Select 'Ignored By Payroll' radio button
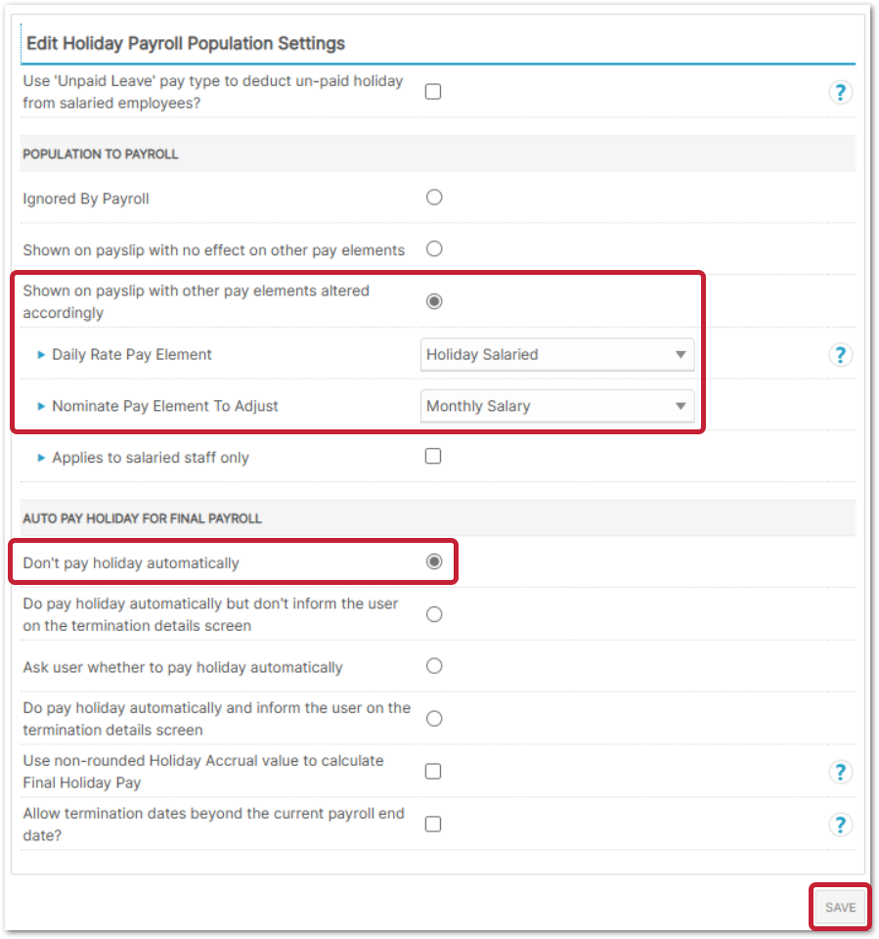Screen dimensions: 879x939 tap(434, 198)
